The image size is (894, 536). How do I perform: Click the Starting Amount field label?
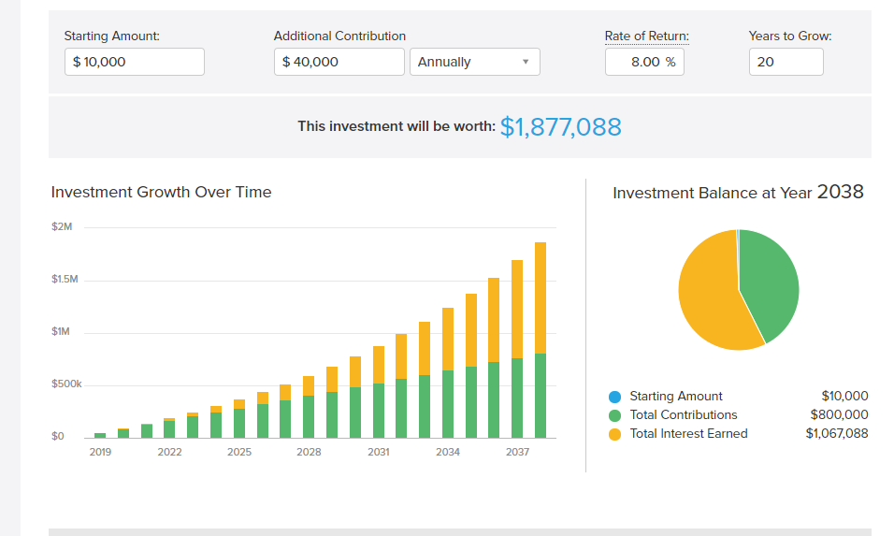click(x=112, y=36)
